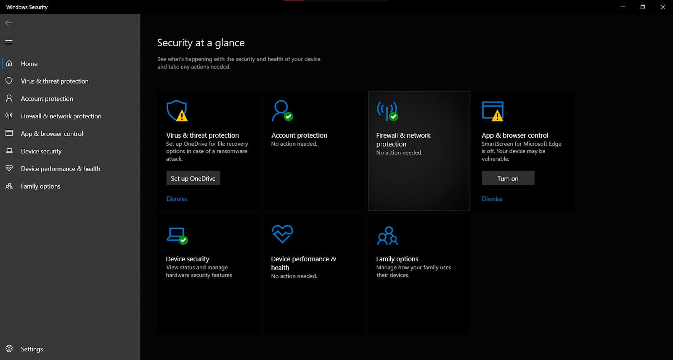The height and width of the screenshot is (360, 673).
Task: Dismiss the Virus & threat protection warning
Action: coord(176,199)
